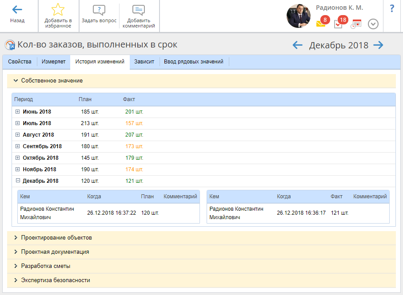This screenshot has height=295, width=403.
Task: Expand the Проектирование объектов section
Action: coord(16,238)
